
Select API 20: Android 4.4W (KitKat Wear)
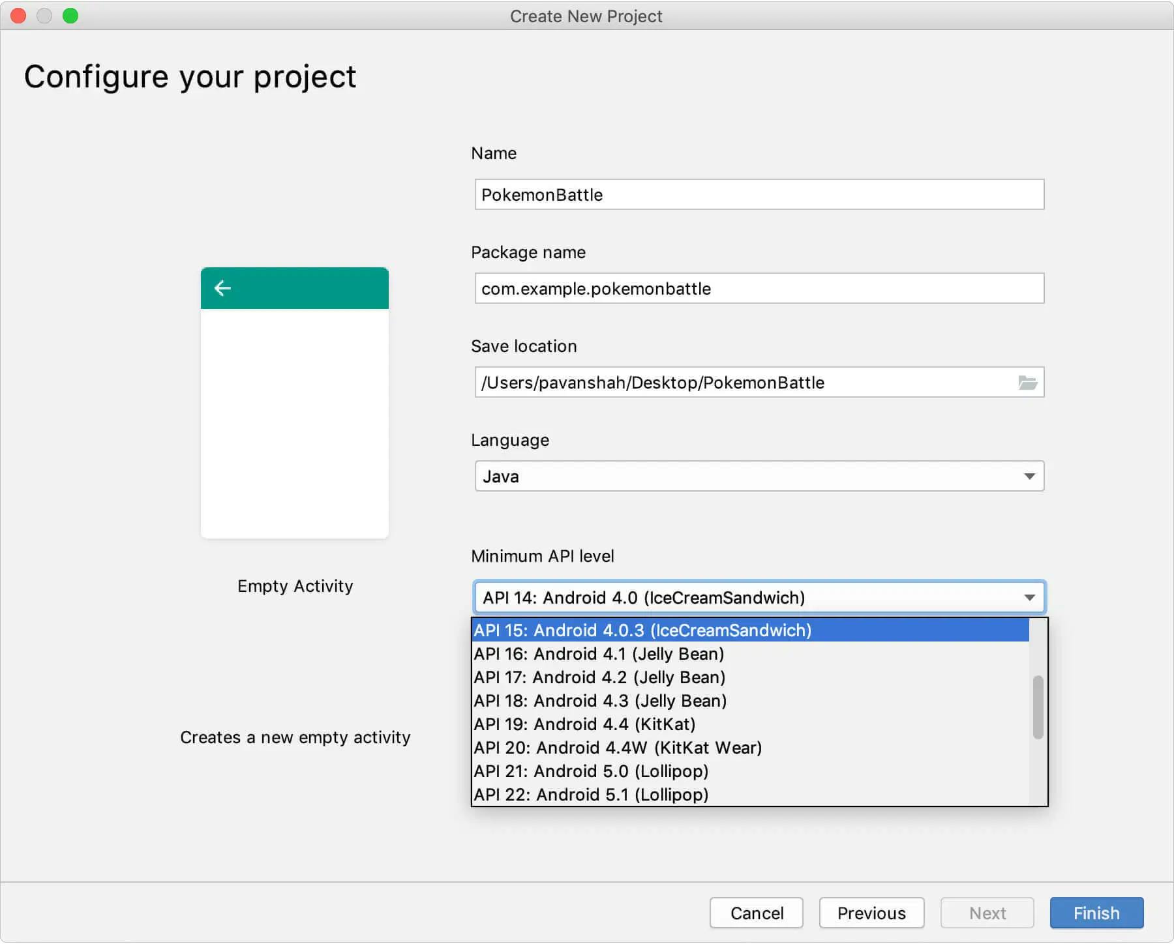750,748
